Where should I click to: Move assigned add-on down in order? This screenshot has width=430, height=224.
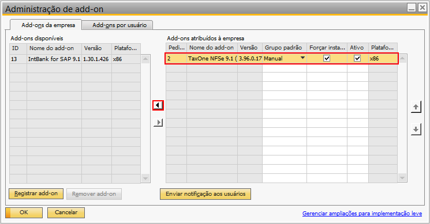tap(416, 129)
